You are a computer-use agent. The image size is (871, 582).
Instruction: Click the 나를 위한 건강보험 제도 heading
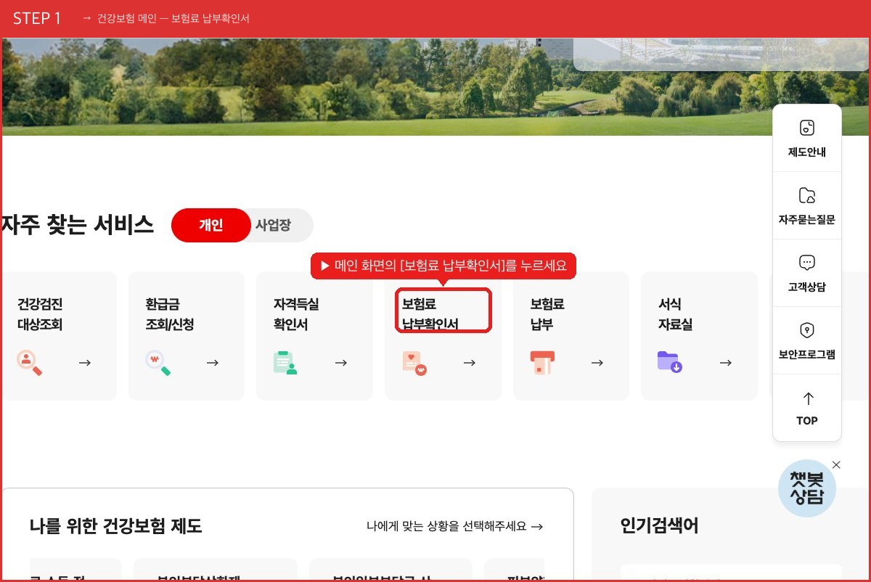click(x=116, y=526)
